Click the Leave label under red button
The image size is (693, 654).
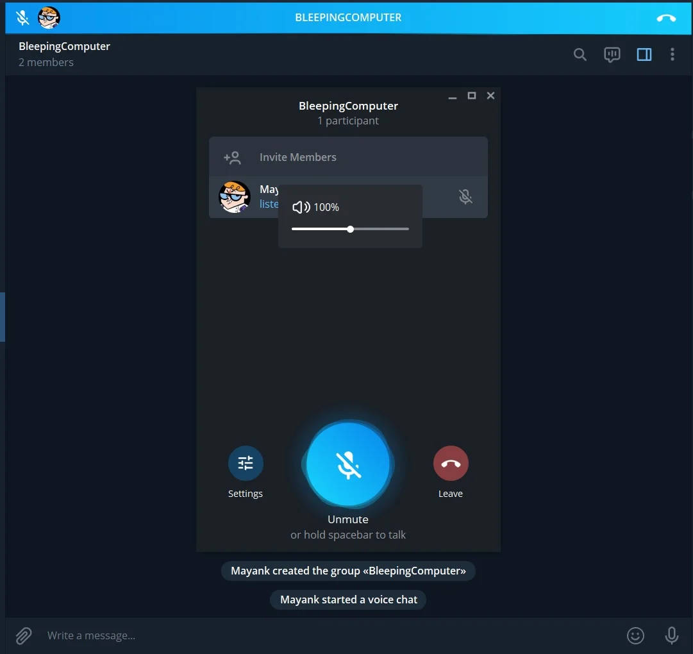click(x=451, y=494)
